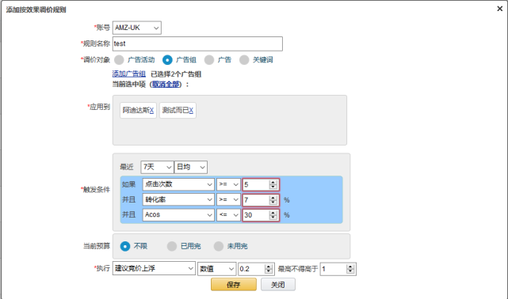Open the >= operator dropdown in 转化率 row

228,200
